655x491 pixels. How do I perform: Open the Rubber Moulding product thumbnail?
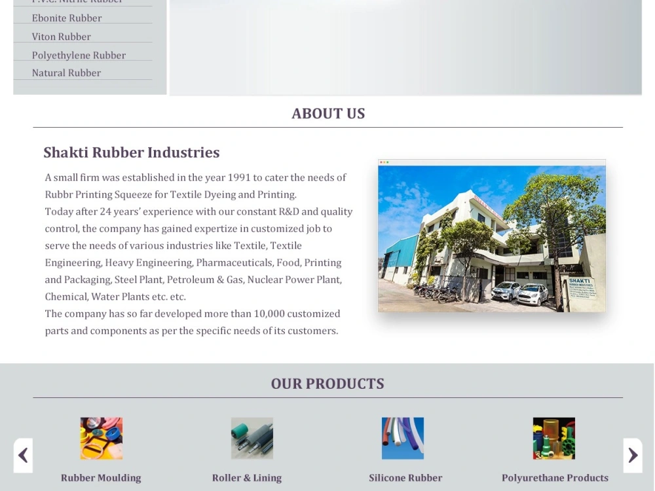click(x=102, y=439)
